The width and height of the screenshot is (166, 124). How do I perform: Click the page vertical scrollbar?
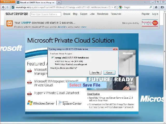[x=165, y=51]
